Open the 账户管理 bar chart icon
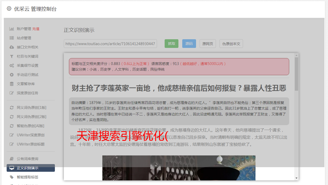Image resolution: width=328 pixels, height=185 pixels. 11,29
